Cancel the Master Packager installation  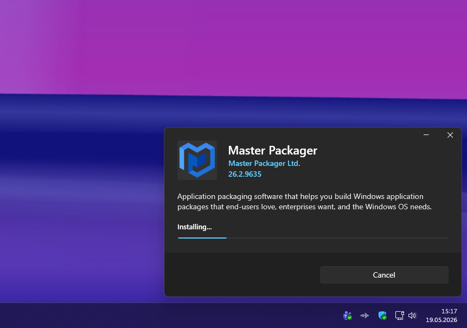384,275
